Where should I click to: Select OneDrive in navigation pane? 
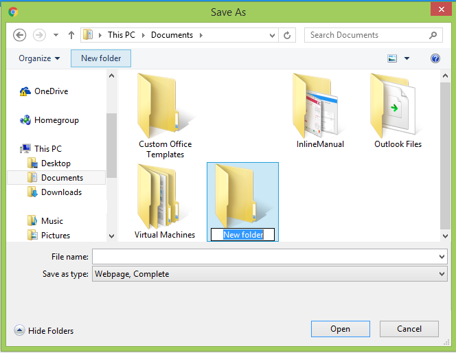(52, 91)
